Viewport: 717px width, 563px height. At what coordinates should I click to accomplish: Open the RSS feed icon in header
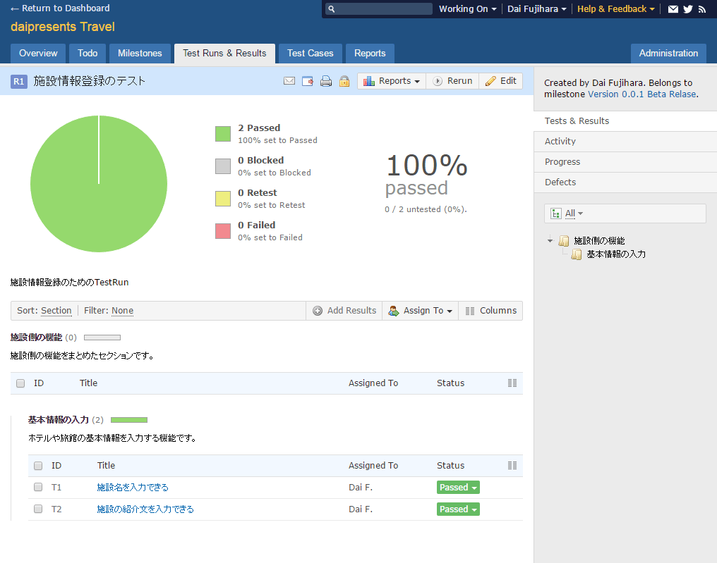(x=702, y=9)
